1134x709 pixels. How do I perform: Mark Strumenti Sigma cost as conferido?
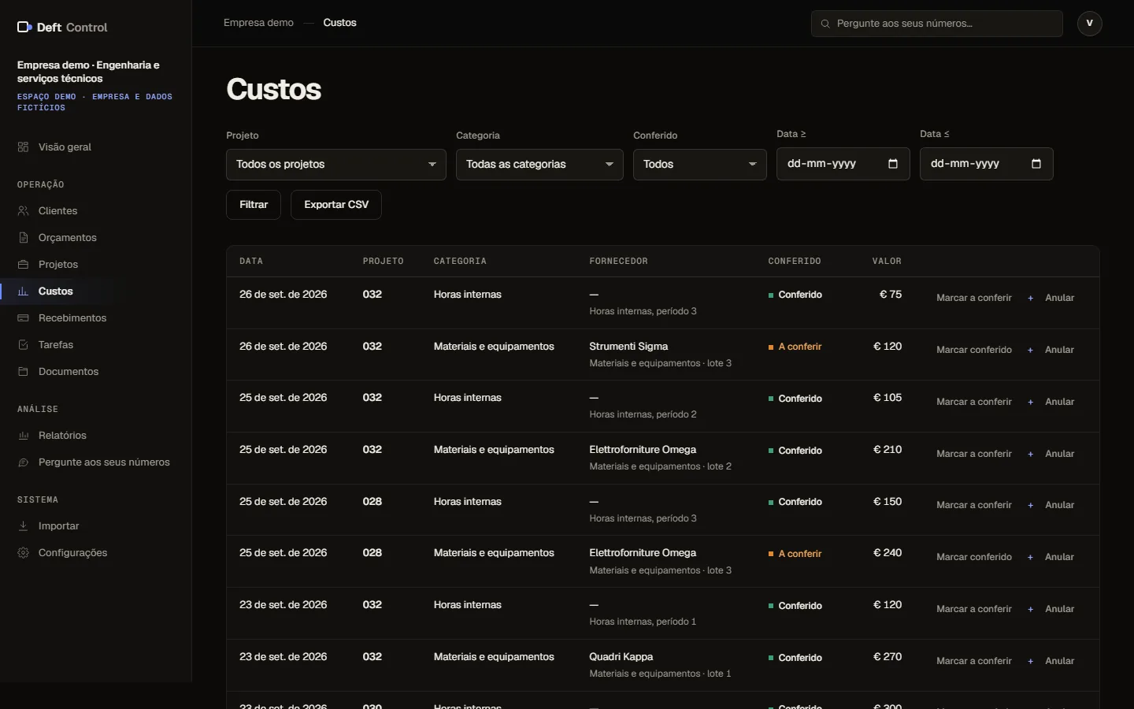point(974,350)
